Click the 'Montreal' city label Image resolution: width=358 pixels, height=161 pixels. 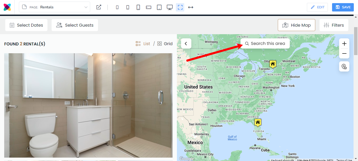click(x=289, y=61)
